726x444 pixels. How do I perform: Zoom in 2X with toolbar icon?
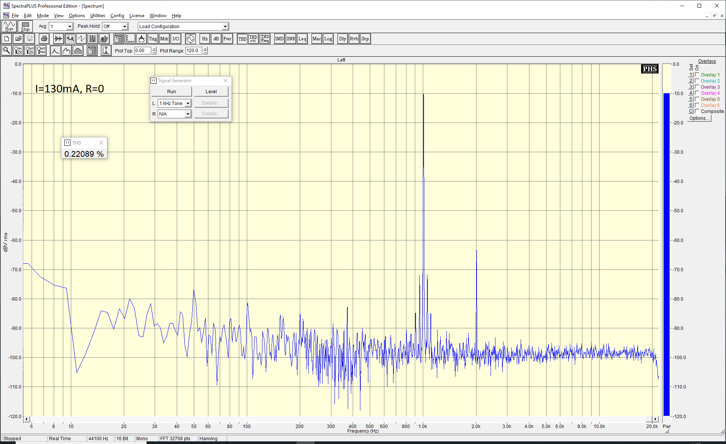pos(18,51)
